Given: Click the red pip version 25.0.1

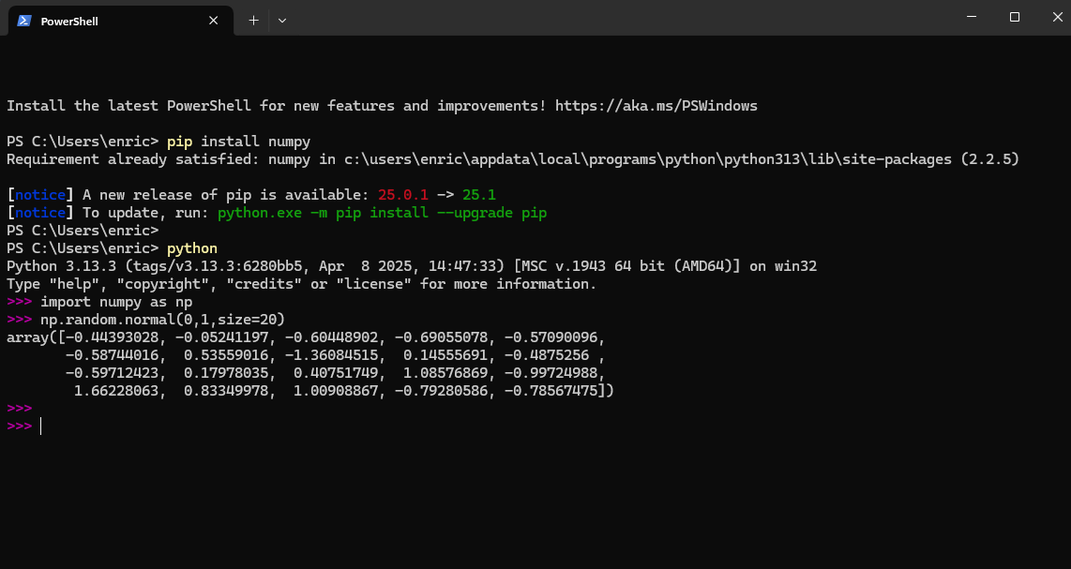Looking at the screenshot, I should pyautogui.click(x=403, y=195).
